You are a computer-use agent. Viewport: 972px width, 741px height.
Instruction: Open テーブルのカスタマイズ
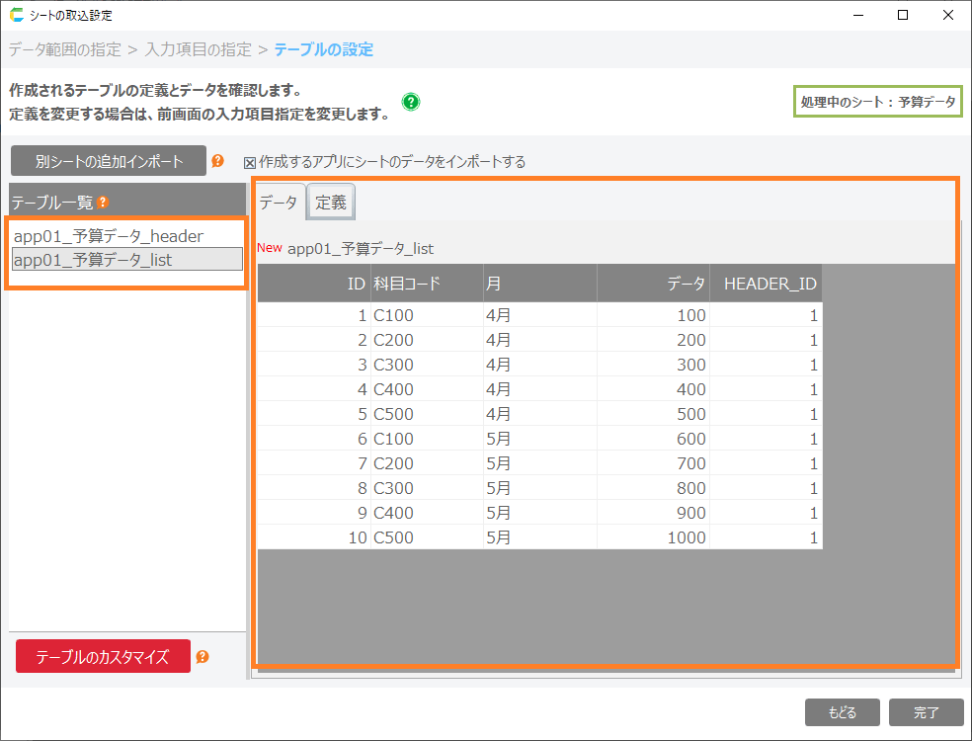tap(103, 657)
